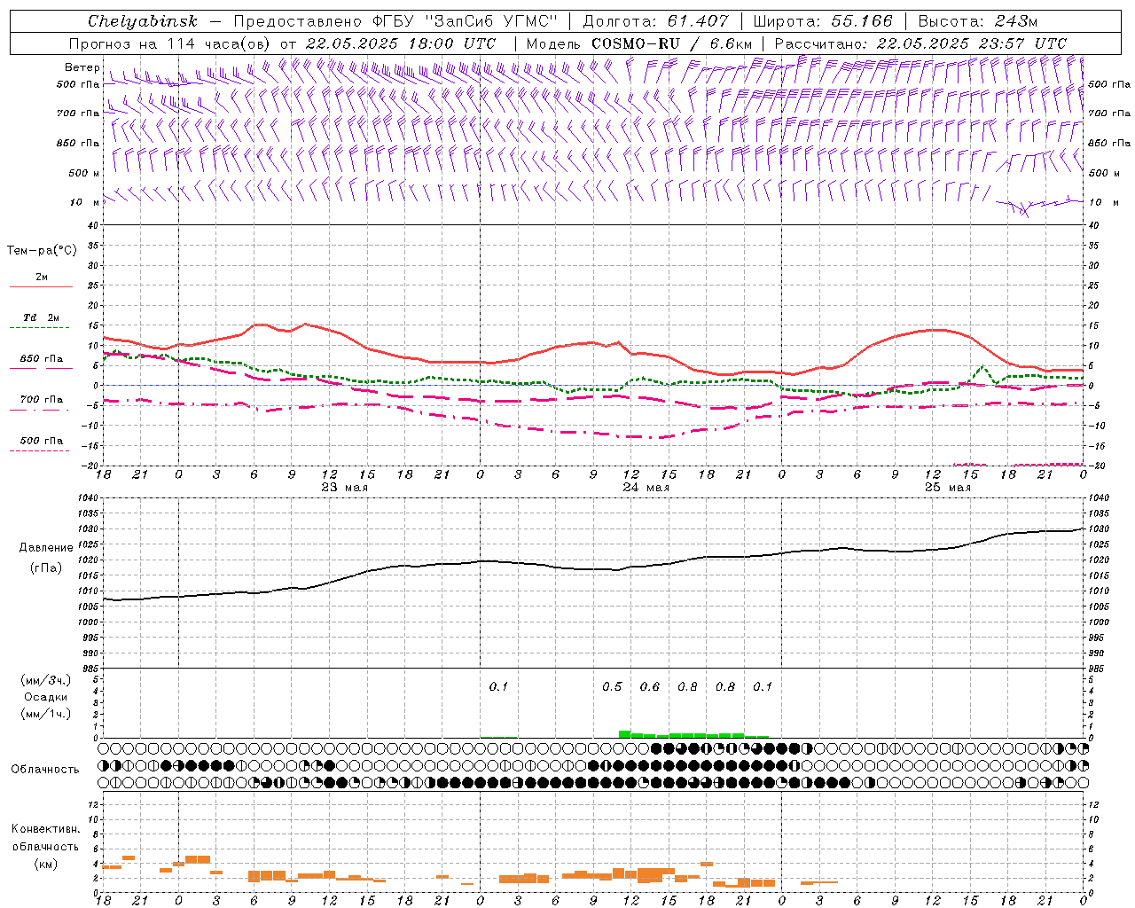Click the 500 гПа temperature legend entry
The height and width of the screenshot is (908, 1135).
(x=42, y=441)
